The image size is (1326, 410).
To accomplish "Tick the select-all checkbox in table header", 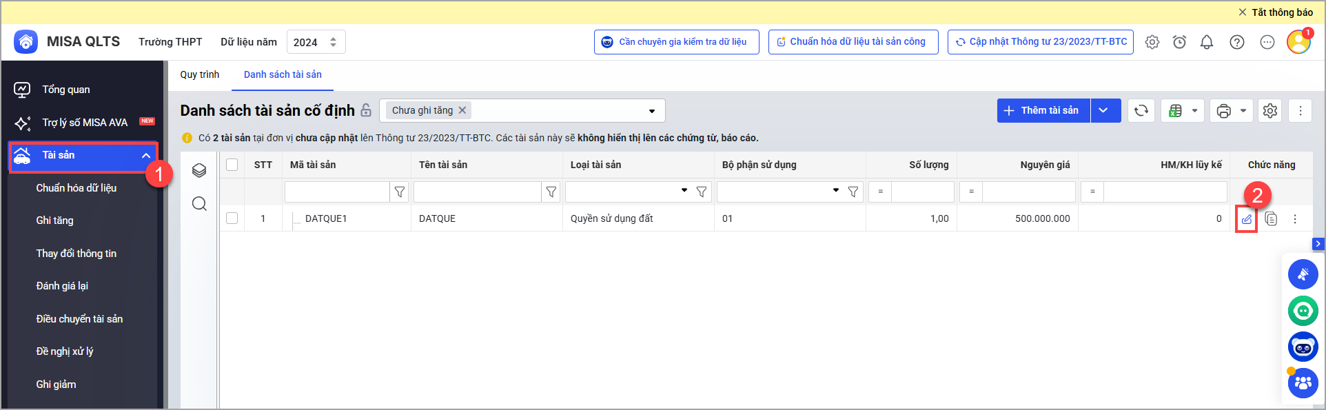I will (x=232, y=165).
